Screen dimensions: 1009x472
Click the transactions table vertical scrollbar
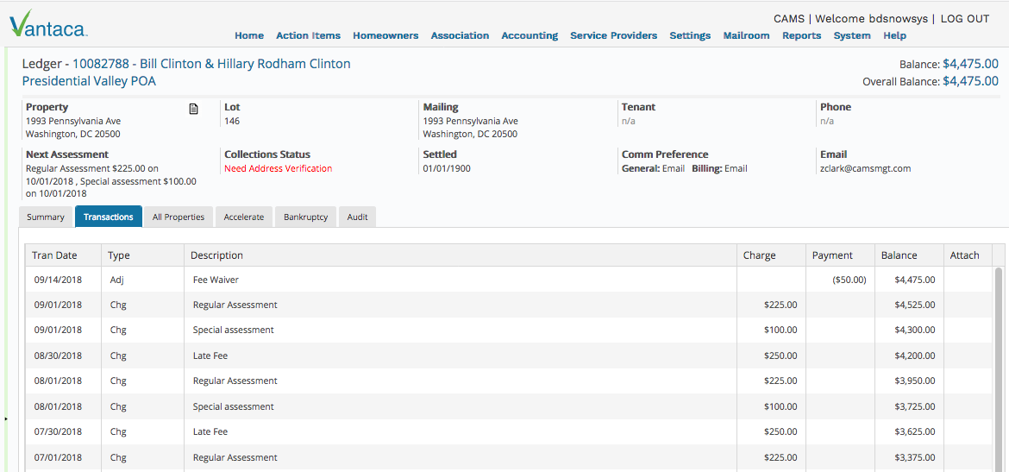pos(999,362)
